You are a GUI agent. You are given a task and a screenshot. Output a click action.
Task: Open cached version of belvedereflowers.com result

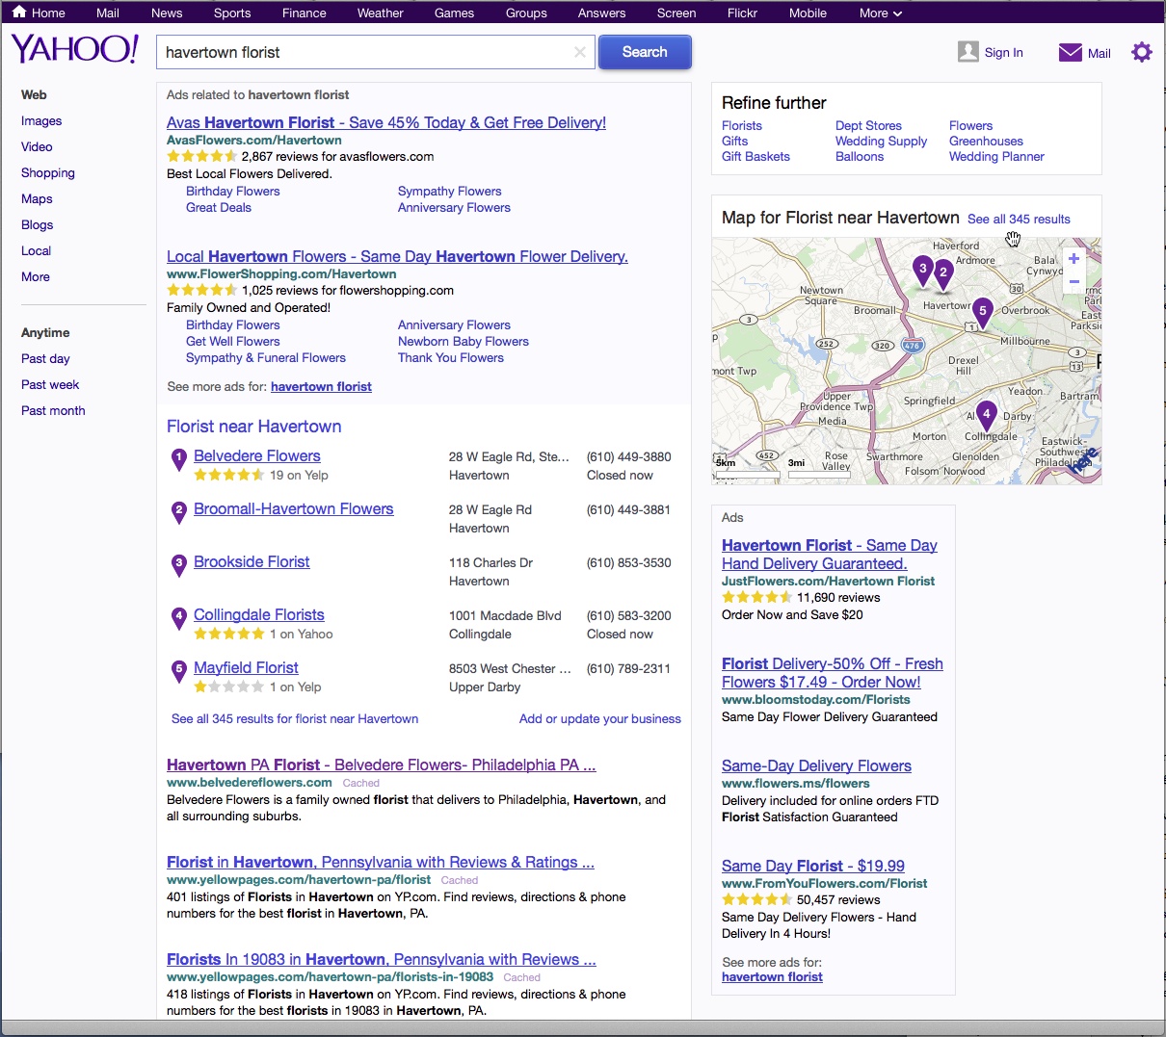tap(361, 783)
